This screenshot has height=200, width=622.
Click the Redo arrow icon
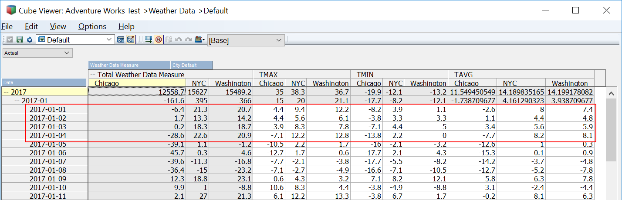(188, 40)
